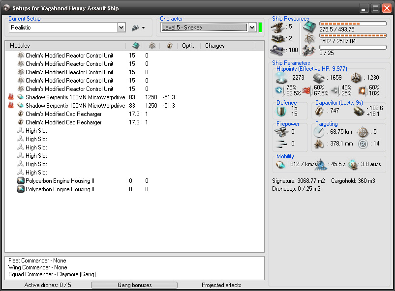Click Hitpoints (Effective HP: 9,977) label
The width and height of the screenshot is (395, 291).
(311, 69)
